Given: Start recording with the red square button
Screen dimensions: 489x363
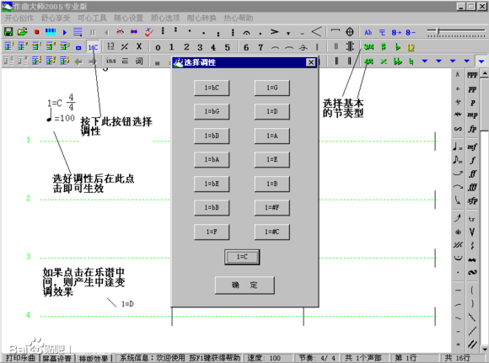Looking at the screenshot, I should [x=37, y=32].
